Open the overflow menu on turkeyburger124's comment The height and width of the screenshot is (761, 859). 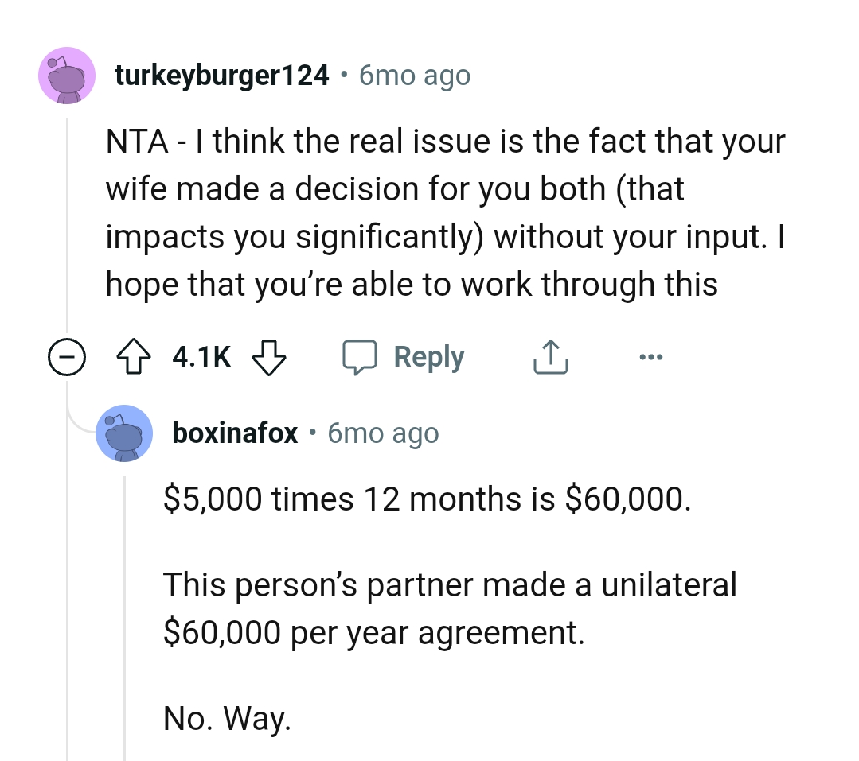(x=651, y=356)
